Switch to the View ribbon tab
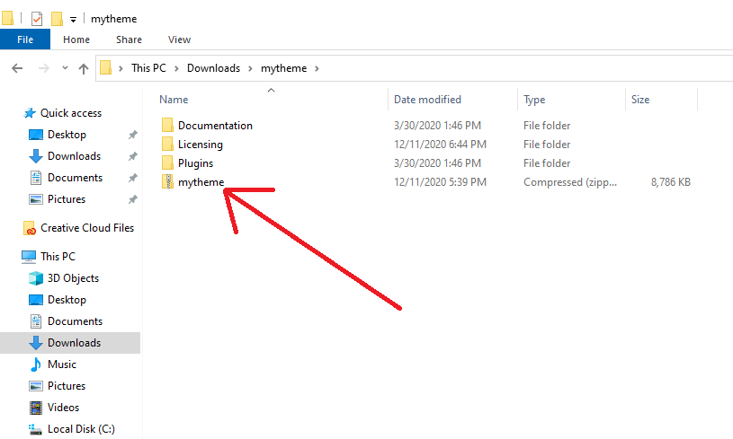Screen dimensions: 733x439 179,40
